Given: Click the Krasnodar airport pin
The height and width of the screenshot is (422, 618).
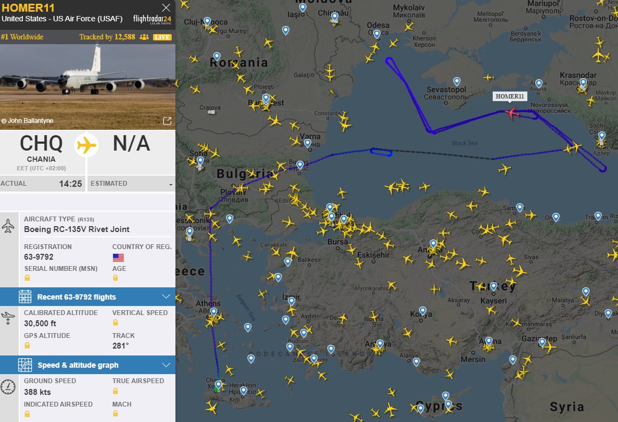Looking at the screenshot, I should pyautogui.click(x=583, y=82).
